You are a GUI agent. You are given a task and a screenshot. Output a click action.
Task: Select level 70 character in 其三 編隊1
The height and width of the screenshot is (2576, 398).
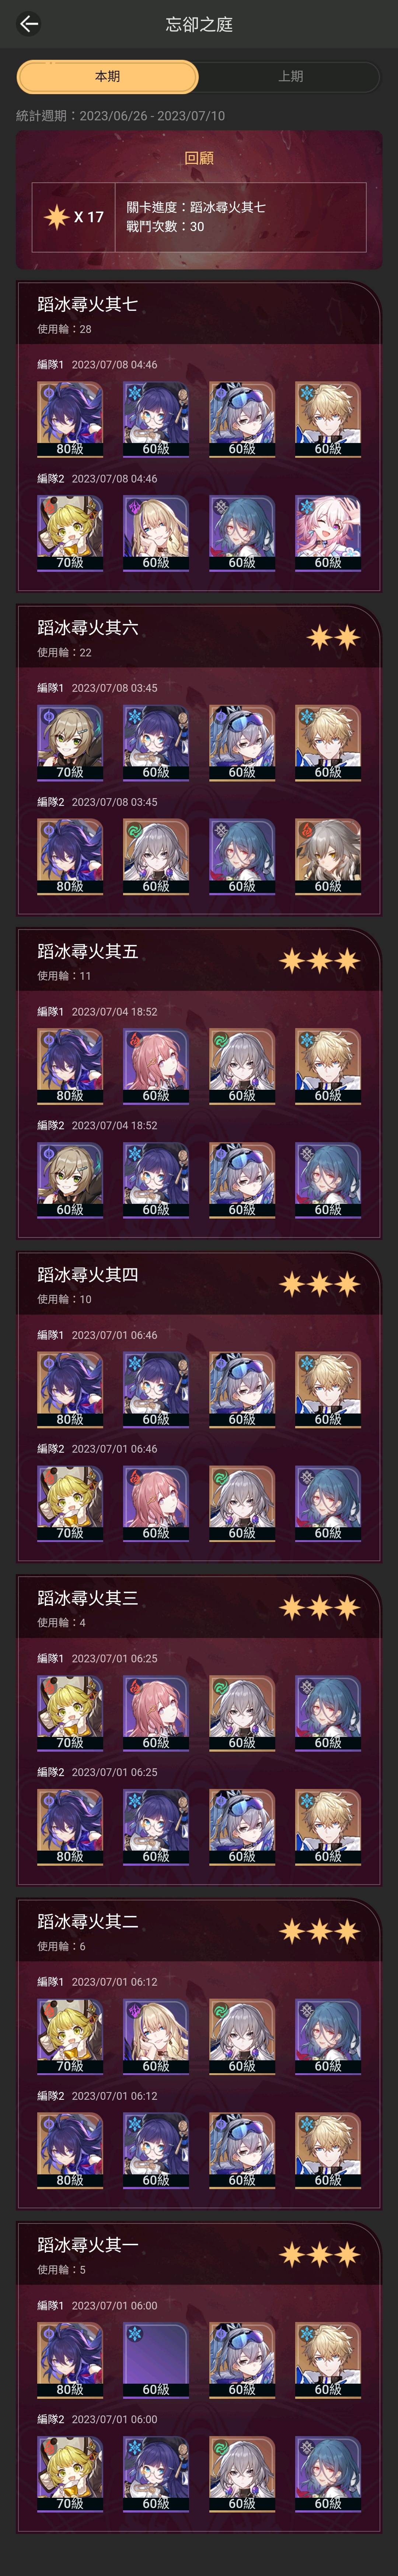[x=70, y=1713]
